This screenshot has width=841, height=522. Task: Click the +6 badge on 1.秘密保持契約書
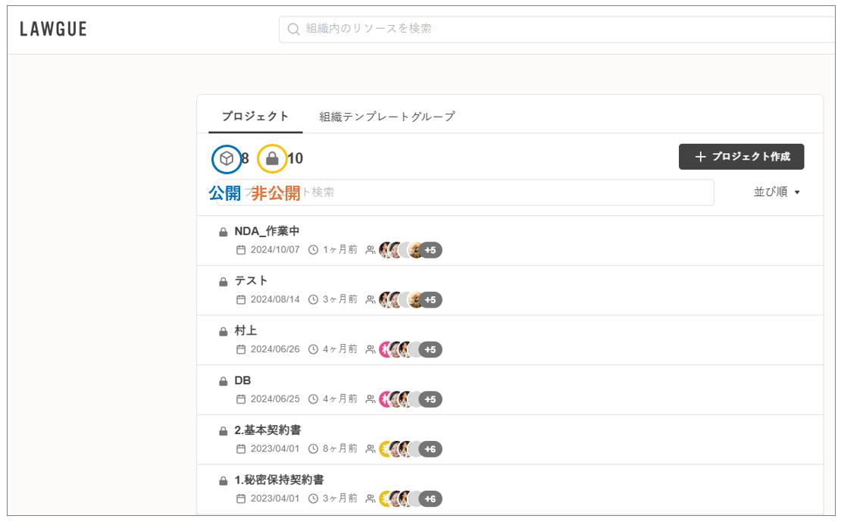click(430, 499)
